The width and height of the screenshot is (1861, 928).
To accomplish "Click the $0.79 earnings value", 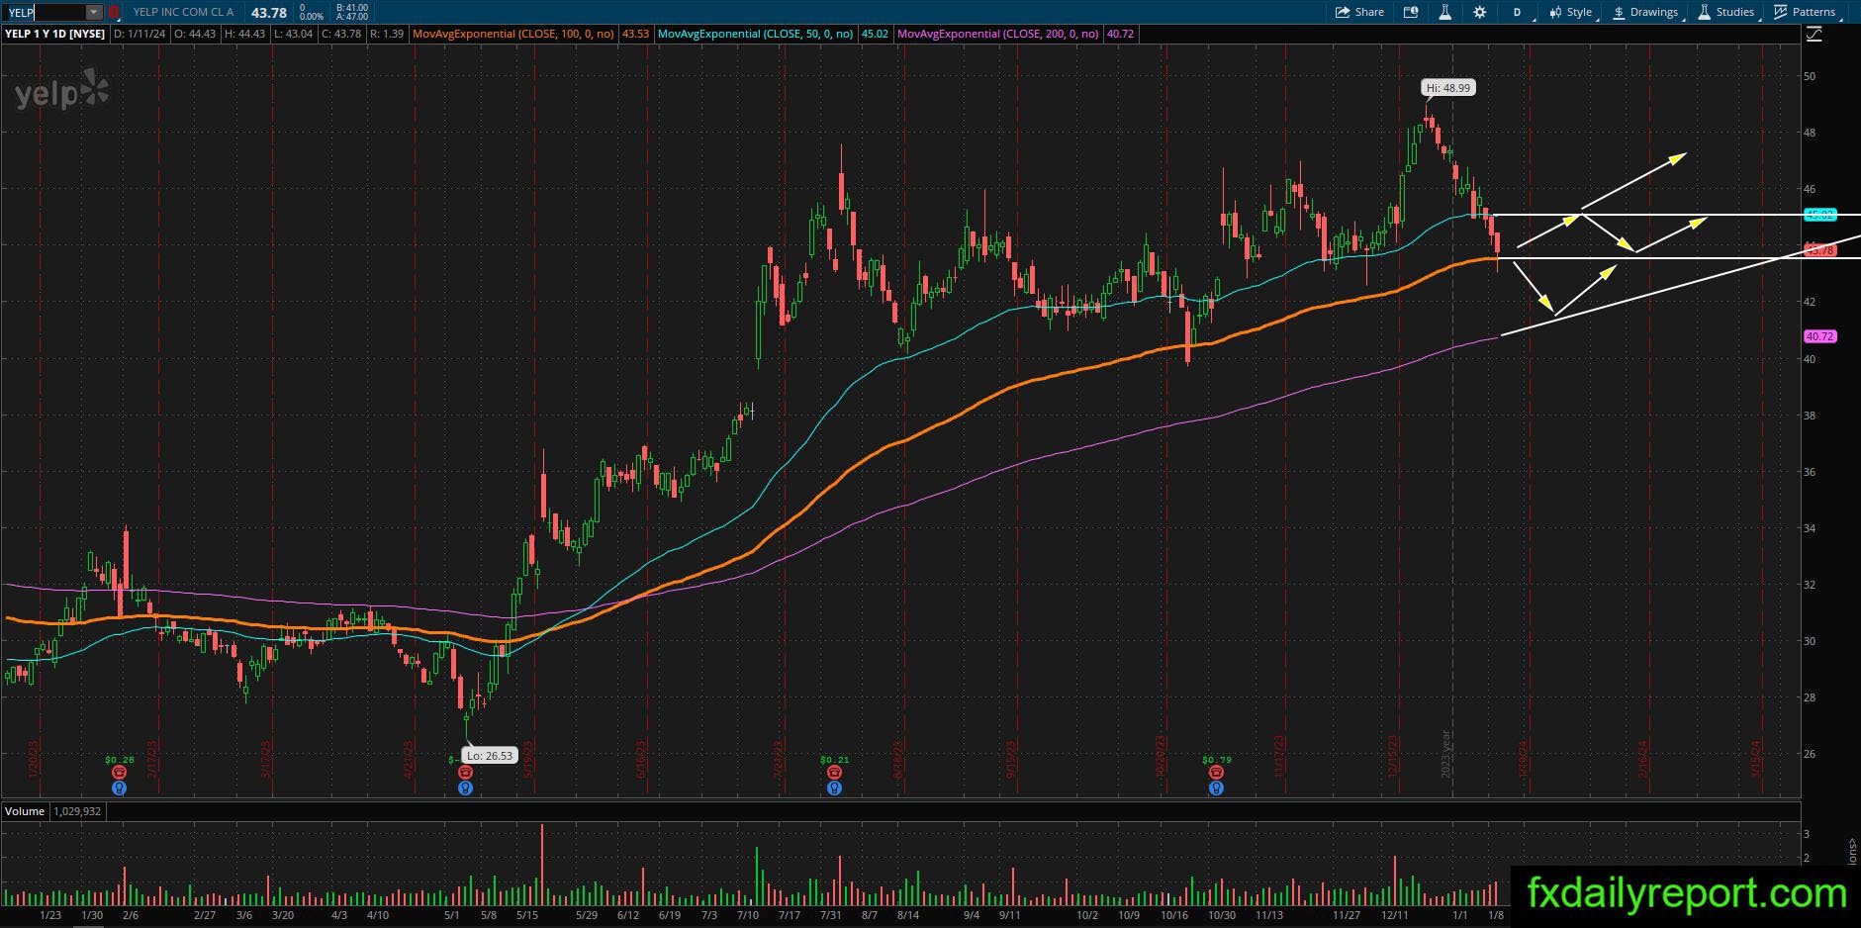I will [x=1217, y=760].
